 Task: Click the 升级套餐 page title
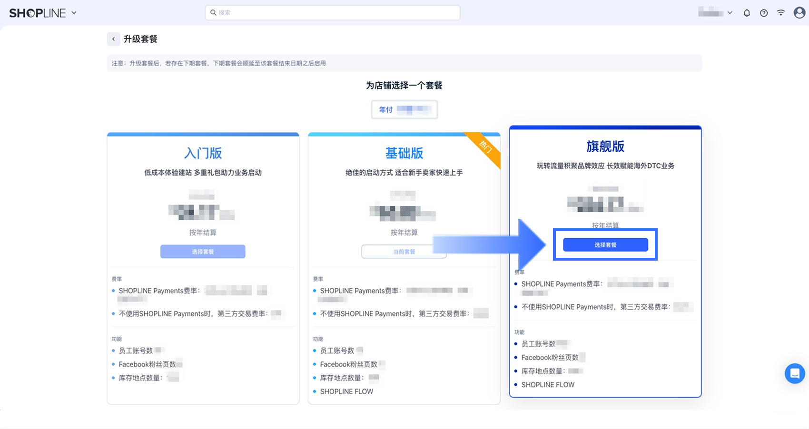coord(140,39)
